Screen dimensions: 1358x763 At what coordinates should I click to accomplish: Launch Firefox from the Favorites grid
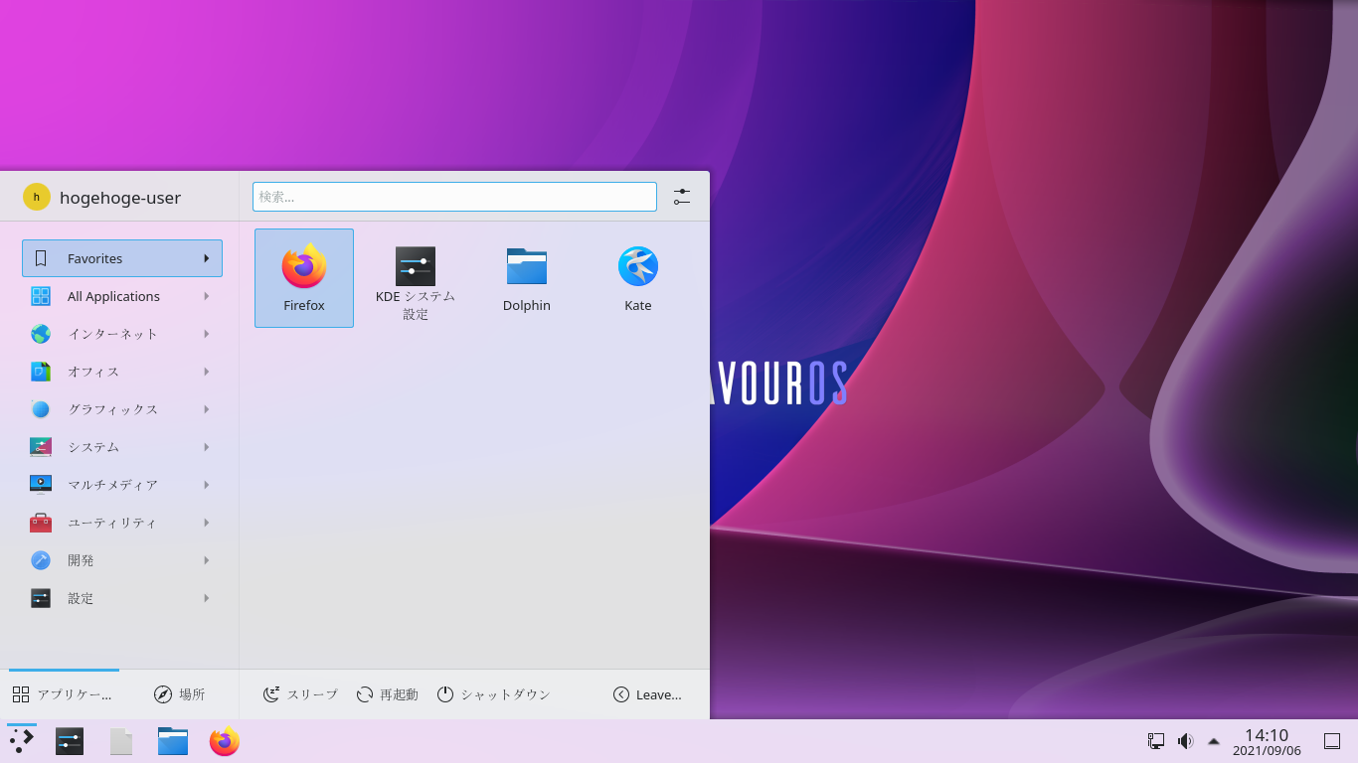coord(304,278)
